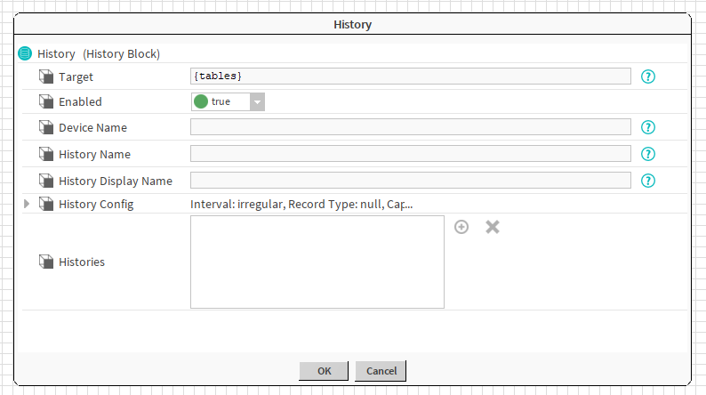Show help for History Display Name

648,181
